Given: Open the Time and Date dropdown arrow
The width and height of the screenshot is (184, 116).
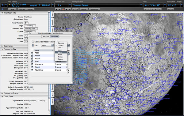Looking at the screenshot, I should [x=53, y=5].
